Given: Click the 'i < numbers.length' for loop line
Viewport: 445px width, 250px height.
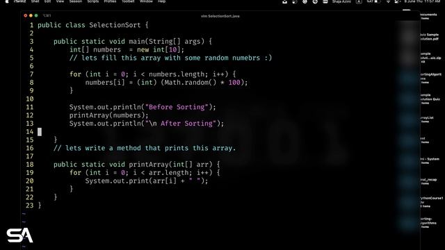Looking at the screenshot, I should click(x=153, y=74).
